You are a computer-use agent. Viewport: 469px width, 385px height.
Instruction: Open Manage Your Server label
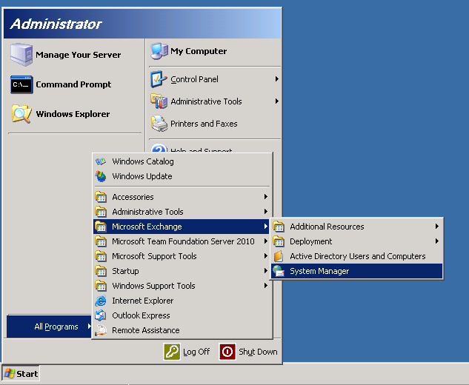(79, 55)
